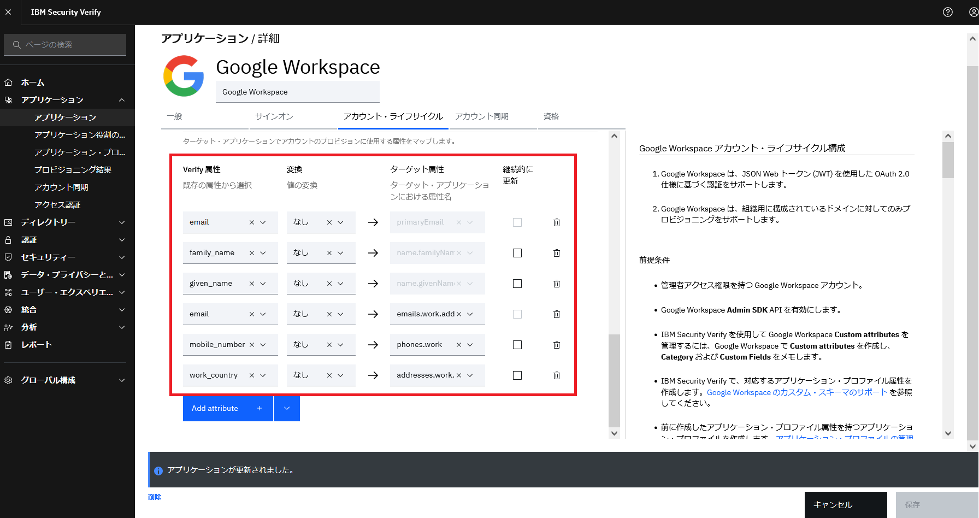The image size is (979, 518).
Task: Open the help question mark icon
Action: [948, 12]
